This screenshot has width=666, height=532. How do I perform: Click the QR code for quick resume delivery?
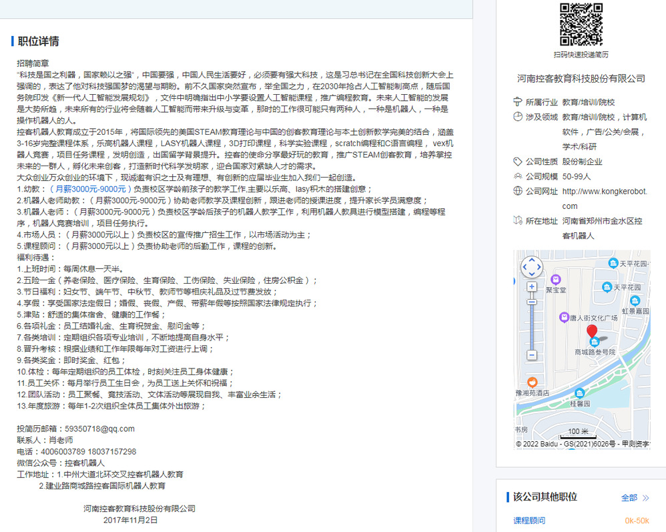pyautogui.click(x=581, y=24)
